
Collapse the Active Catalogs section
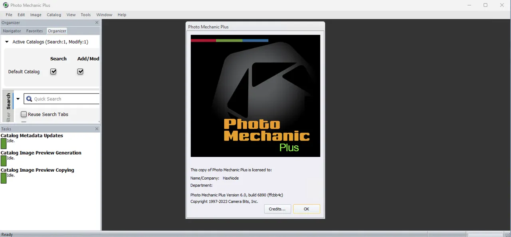click(x=7, y=42)
